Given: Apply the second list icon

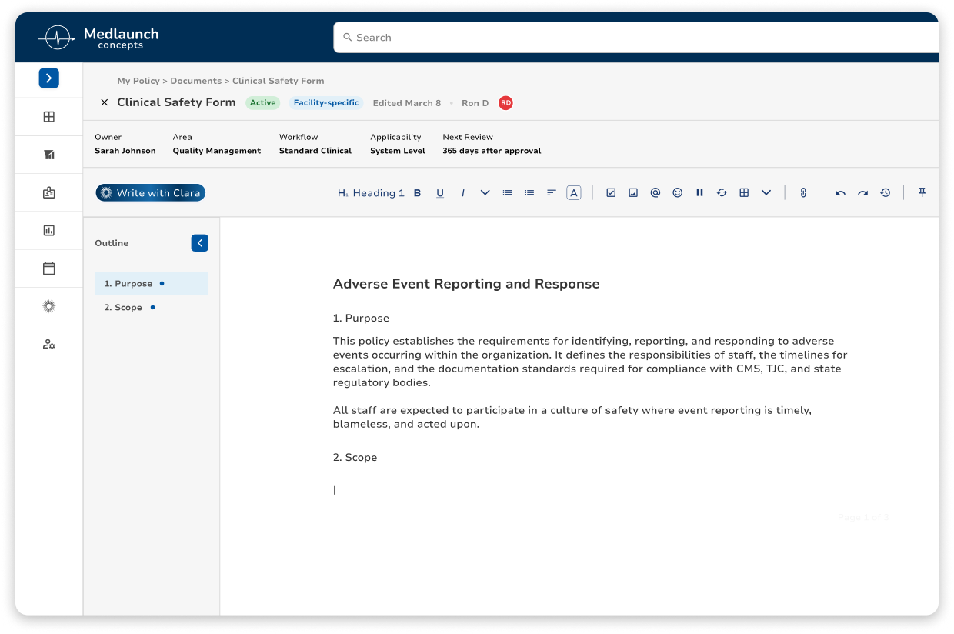Looking at the screenshot, I should pos(529,193).
